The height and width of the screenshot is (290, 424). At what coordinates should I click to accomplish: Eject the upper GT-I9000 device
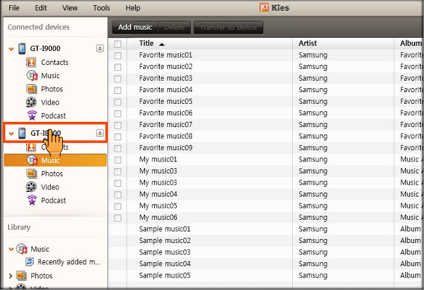pyautogui.click(x=100, y=48)
